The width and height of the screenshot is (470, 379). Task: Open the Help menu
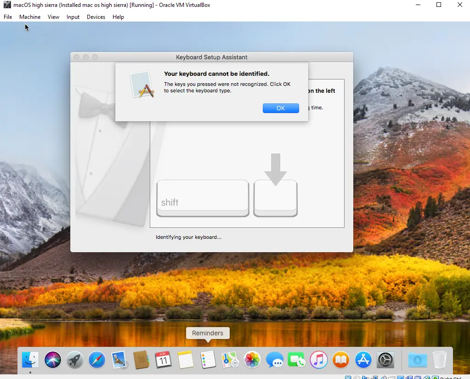pyautogui.click(x=118, y=17)
